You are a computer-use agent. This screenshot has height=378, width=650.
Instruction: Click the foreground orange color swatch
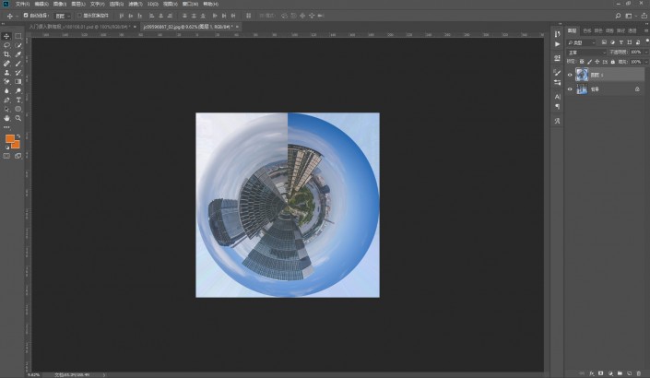click(10, 139)
